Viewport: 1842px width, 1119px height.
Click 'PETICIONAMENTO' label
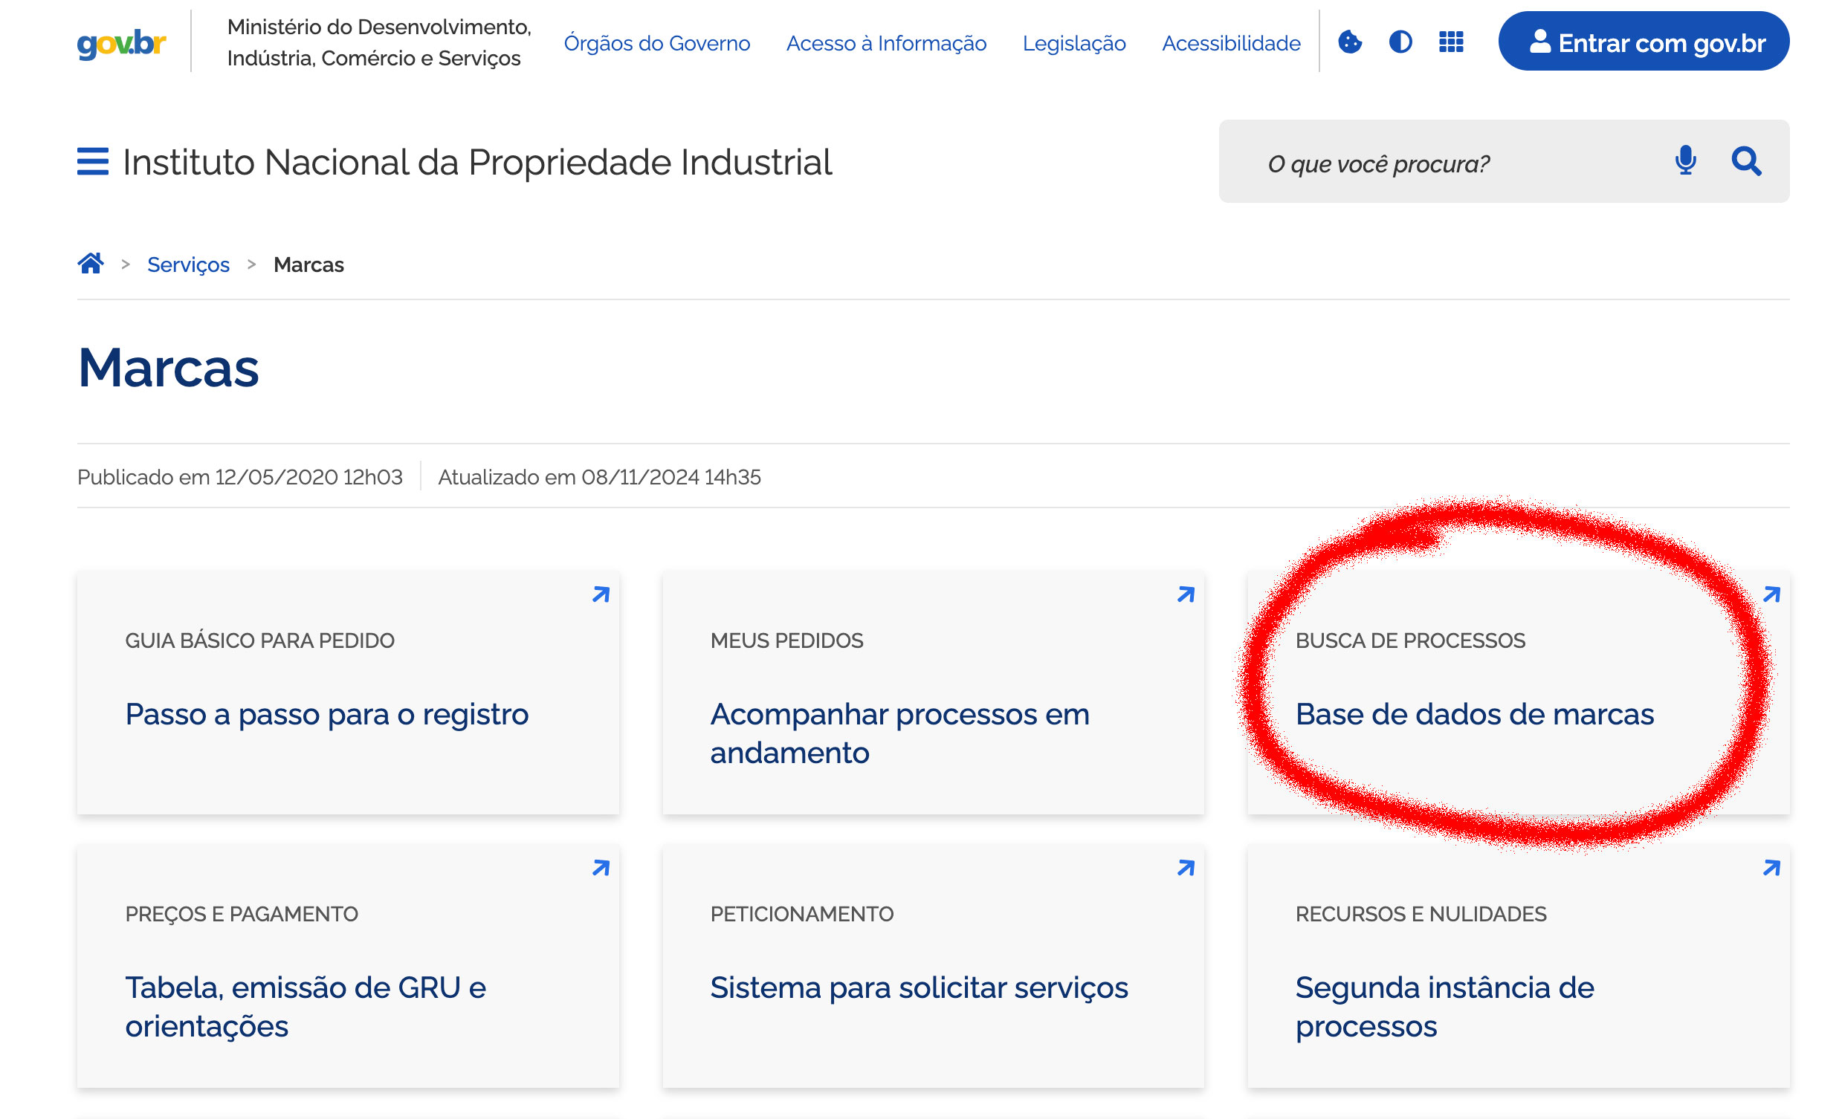pos(801,914)
